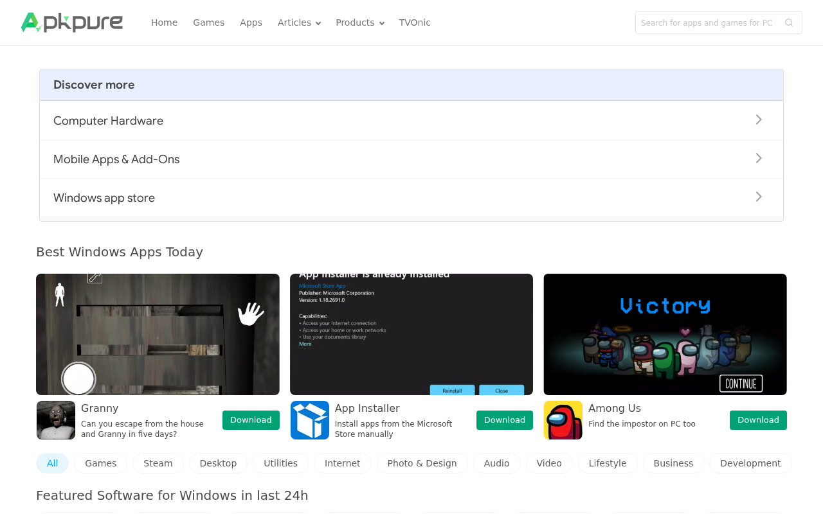The height and width of the screenshot is (514, 823).
Task: Click Granny description about escaping the house
Action: tap(142, 429)
